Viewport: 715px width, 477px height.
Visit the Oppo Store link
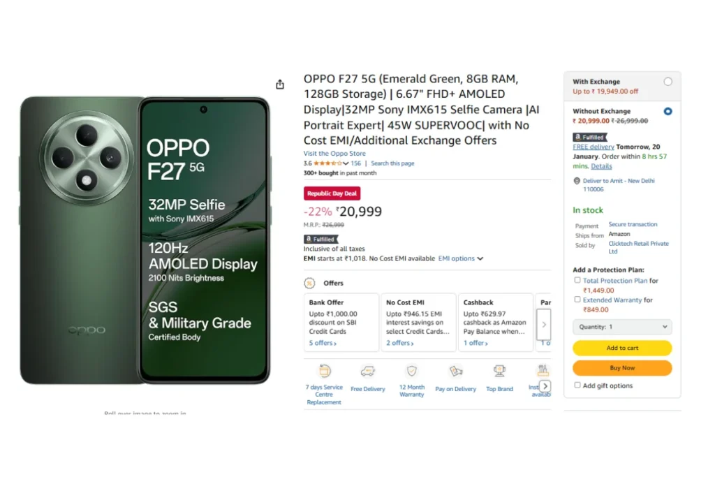[334, 154]
